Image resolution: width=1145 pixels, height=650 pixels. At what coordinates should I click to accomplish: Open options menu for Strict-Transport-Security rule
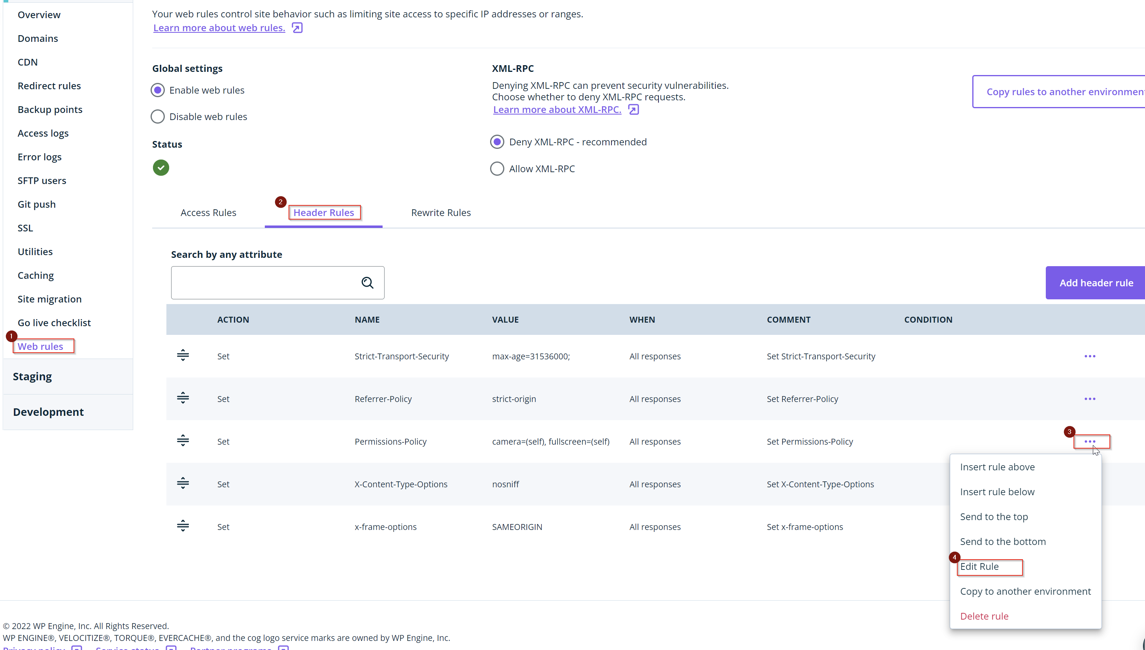click(1090, 356)
